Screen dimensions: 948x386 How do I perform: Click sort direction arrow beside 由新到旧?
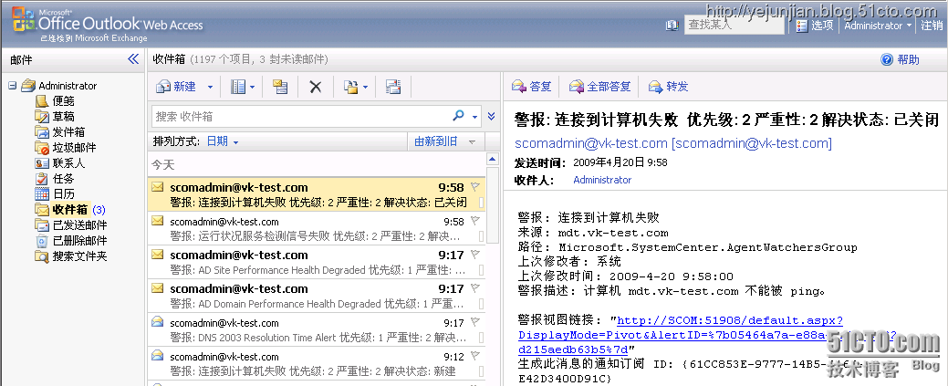point(473,141)
